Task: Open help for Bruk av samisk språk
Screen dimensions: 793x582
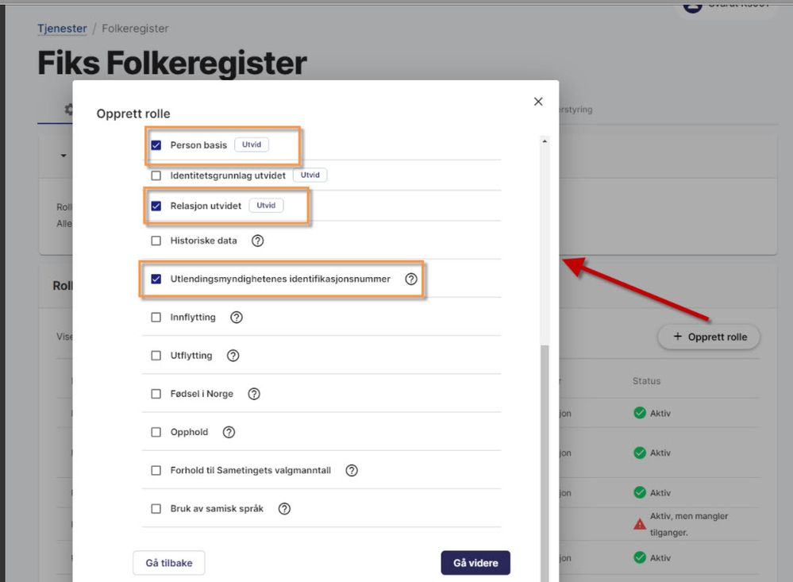Action: click(x=284, y=509)
